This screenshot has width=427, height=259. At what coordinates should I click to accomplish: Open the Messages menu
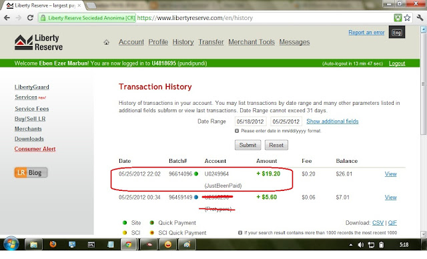[x=294, y=42]
